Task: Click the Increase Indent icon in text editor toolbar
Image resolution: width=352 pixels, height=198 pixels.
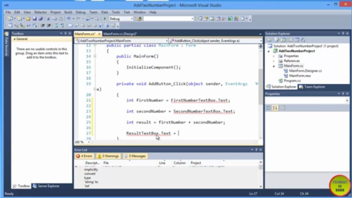Action: click(49, 26)
